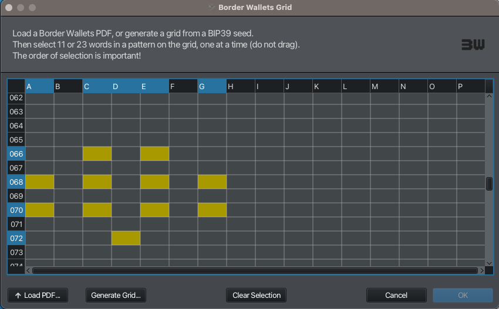The width and height of the screenshot is (499, 309).
Task: Select row header 064
Action: click(x=16, y=125)
